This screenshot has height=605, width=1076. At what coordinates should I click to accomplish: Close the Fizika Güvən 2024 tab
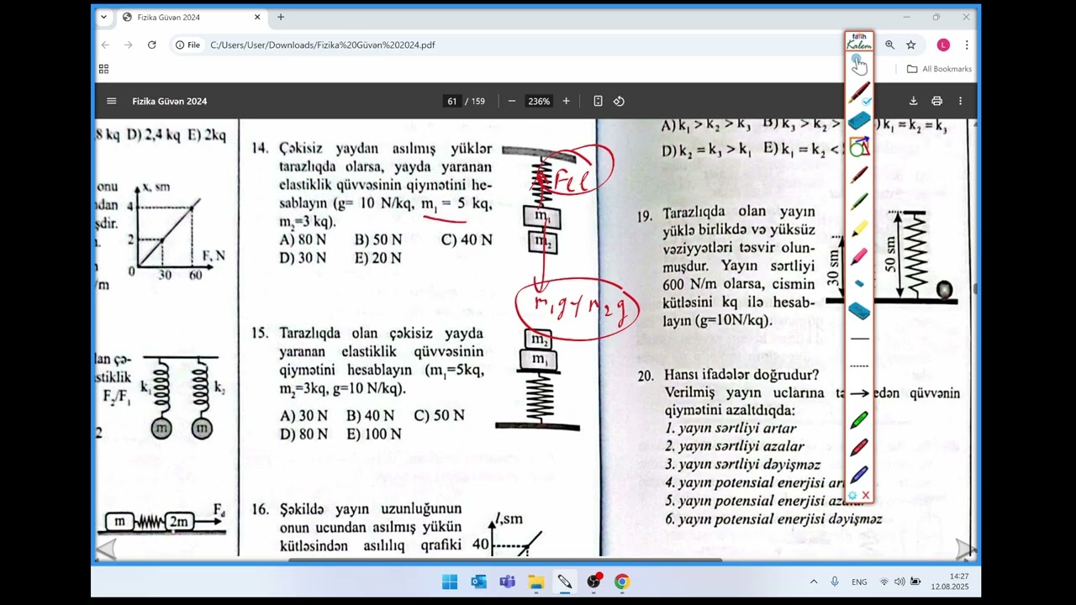click(257, 17)
